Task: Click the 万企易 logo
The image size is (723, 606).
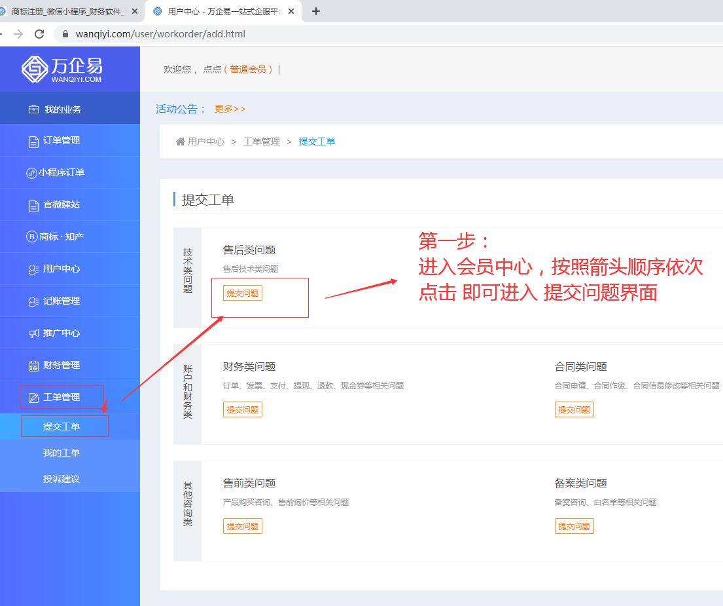Action: coord(62,69)
